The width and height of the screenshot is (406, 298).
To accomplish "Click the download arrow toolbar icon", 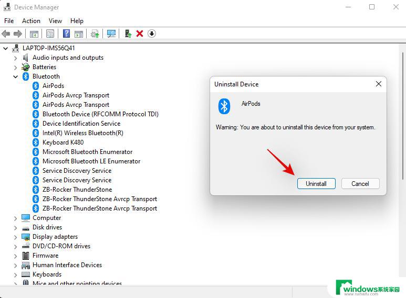I will click(x=152, y=34).
